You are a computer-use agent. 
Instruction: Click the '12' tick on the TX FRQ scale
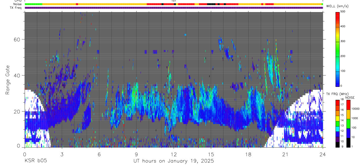pyautogui.click(x=342, y=131)
